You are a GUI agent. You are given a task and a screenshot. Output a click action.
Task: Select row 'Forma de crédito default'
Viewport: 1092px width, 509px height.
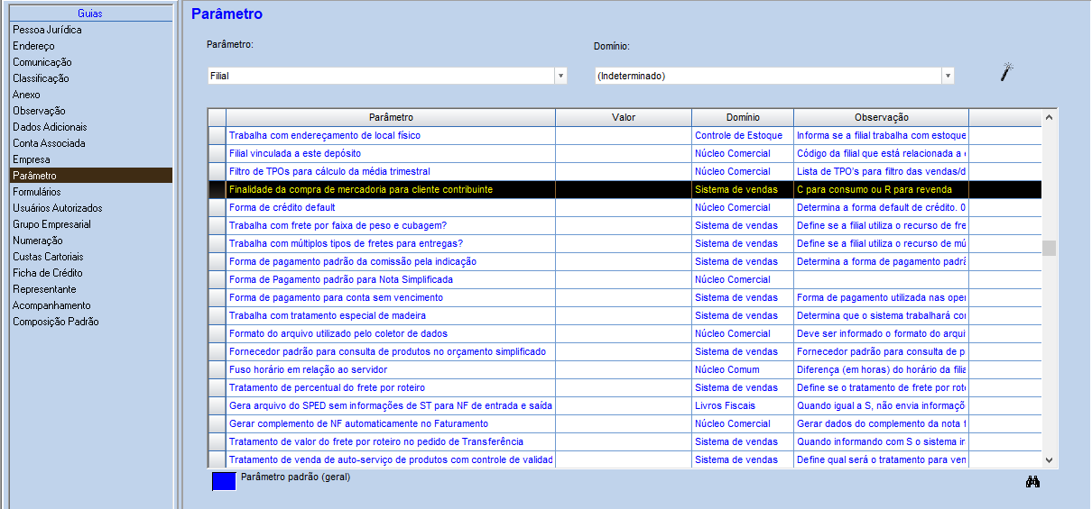click(625, 207)
